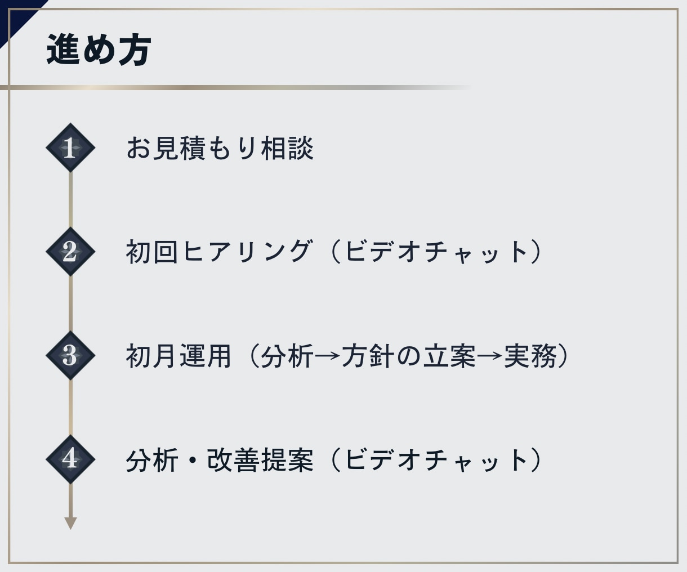
Task: Open the お見積もり相談 step label
Action: pyautogui.click(x=220, y=148)
